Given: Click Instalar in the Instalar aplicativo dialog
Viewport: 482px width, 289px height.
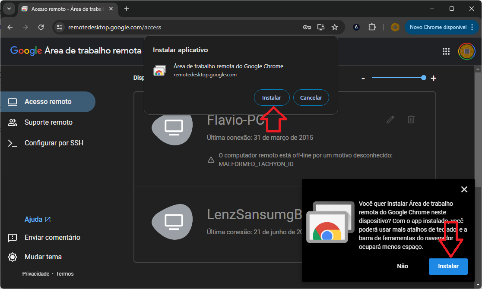Looking at the screenshot, I should pyautogui.click(x=271, y=97).
